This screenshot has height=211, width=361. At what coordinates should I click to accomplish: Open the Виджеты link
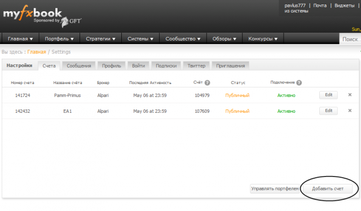(x=345, y=6)
